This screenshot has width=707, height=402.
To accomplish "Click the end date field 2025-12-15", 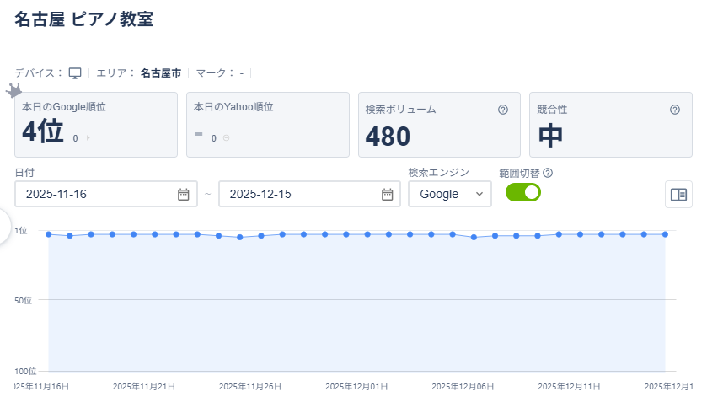I will point(295,194).
